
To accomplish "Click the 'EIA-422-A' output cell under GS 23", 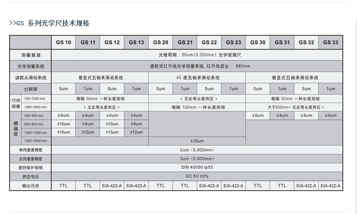I will pyautogui.click(x=234, y=186).
